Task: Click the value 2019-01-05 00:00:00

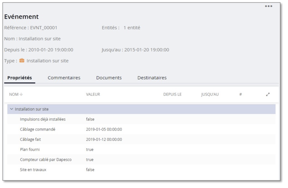Action: tap(104, 129)
